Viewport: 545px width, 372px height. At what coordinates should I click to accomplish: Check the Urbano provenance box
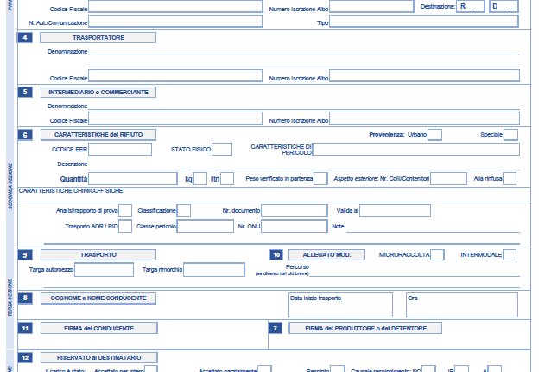coord(434,134)
